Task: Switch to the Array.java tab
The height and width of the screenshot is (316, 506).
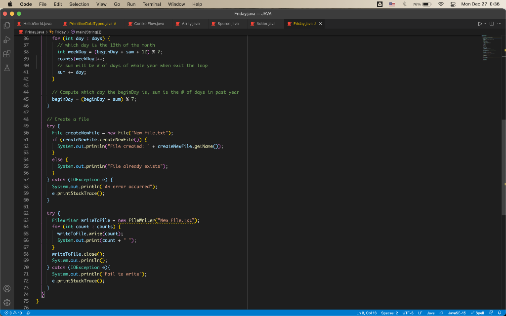Action: tap(190, 23)
